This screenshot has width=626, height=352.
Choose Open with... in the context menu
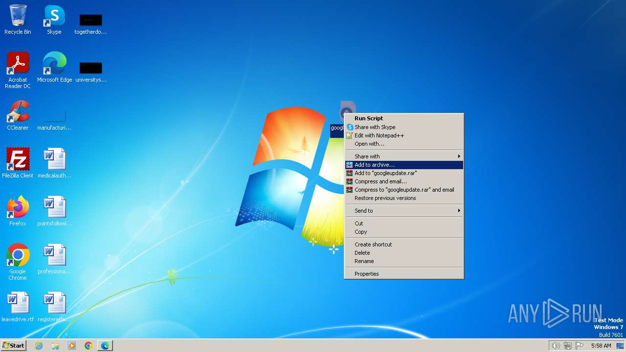point(404,144)
